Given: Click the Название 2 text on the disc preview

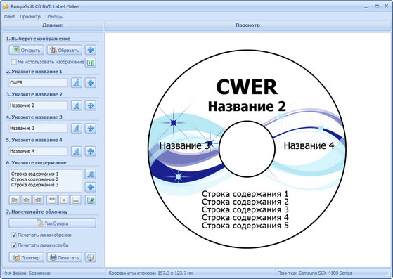Looking at the screenshot, I should (247, 106).
